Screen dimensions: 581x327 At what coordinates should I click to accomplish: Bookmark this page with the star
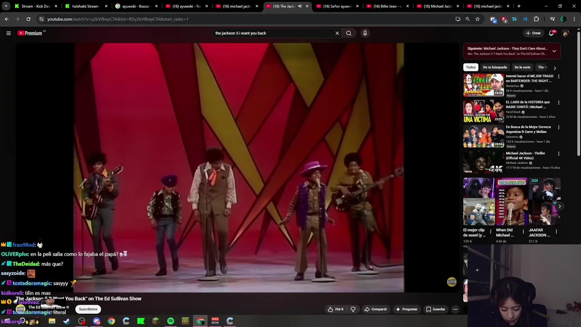click(x=478, y=19)
